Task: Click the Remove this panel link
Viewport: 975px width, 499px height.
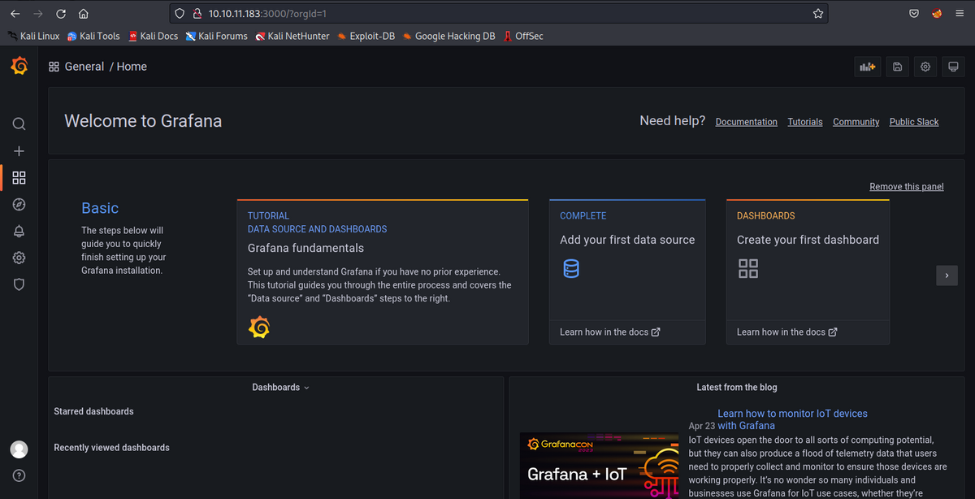Action: (907, 187)
